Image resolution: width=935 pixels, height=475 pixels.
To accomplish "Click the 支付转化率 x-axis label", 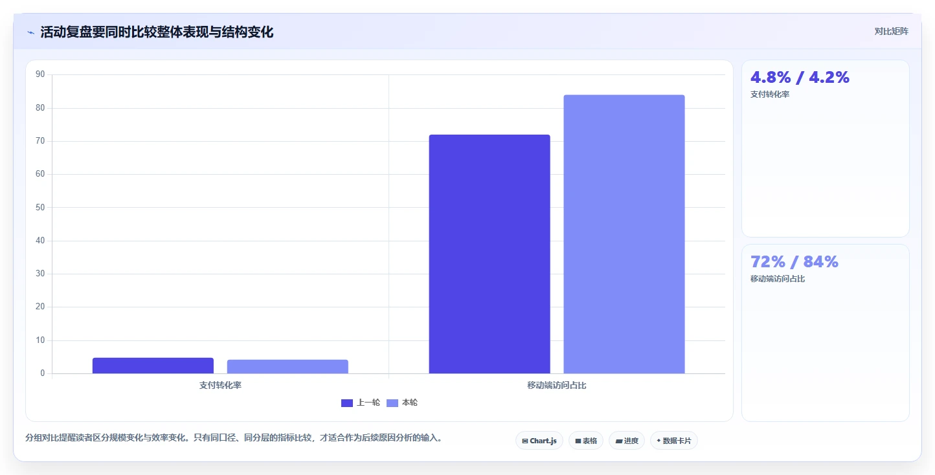I will (221, 385).
